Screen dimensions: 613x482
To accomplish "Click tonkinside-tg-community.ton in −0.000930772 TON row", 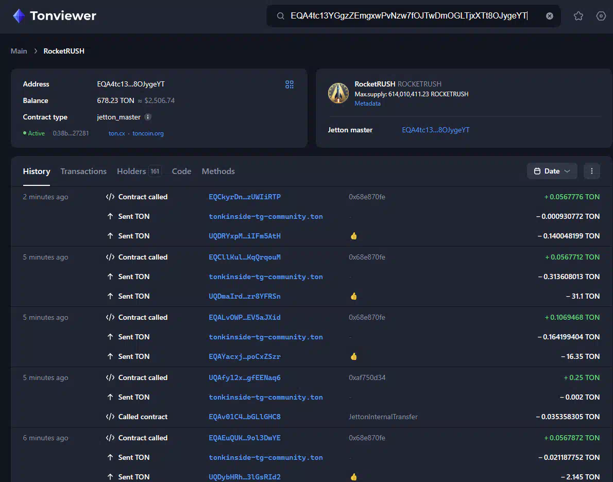I will pos(265,216).
